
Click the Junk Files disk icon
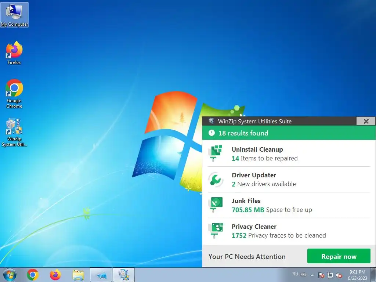[216, 205]
